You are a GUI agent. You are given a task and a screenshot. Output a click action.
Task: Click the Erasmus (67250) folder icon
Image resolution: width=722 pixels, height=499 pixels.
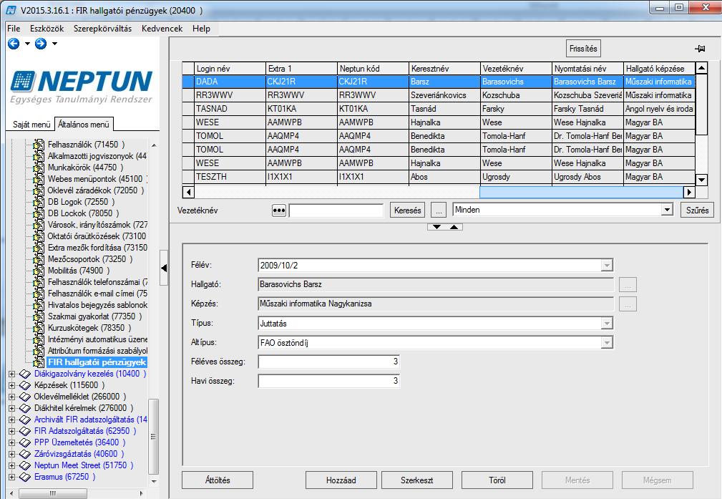25,477
